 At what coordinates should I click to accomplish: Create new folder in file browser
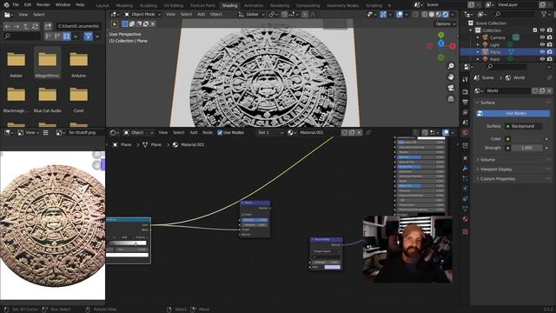(48, 26)
